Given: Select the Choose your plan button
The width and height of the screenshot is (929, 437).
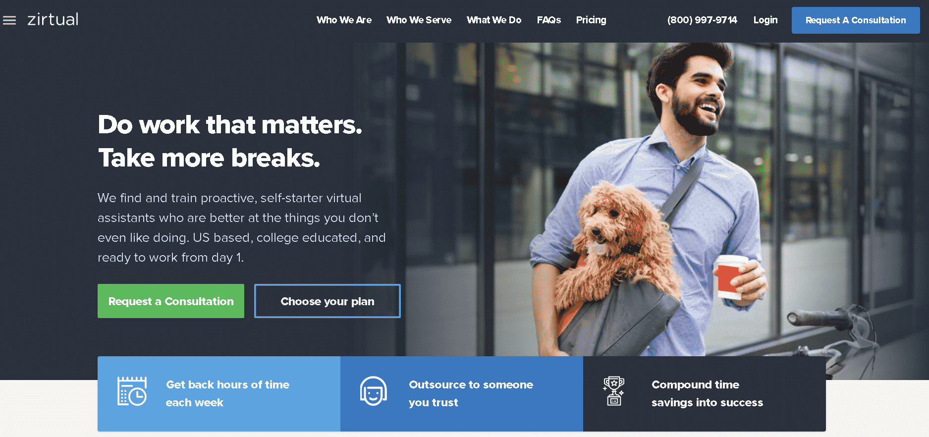Looking at the screenshot, I should click(x=328, y=301).
